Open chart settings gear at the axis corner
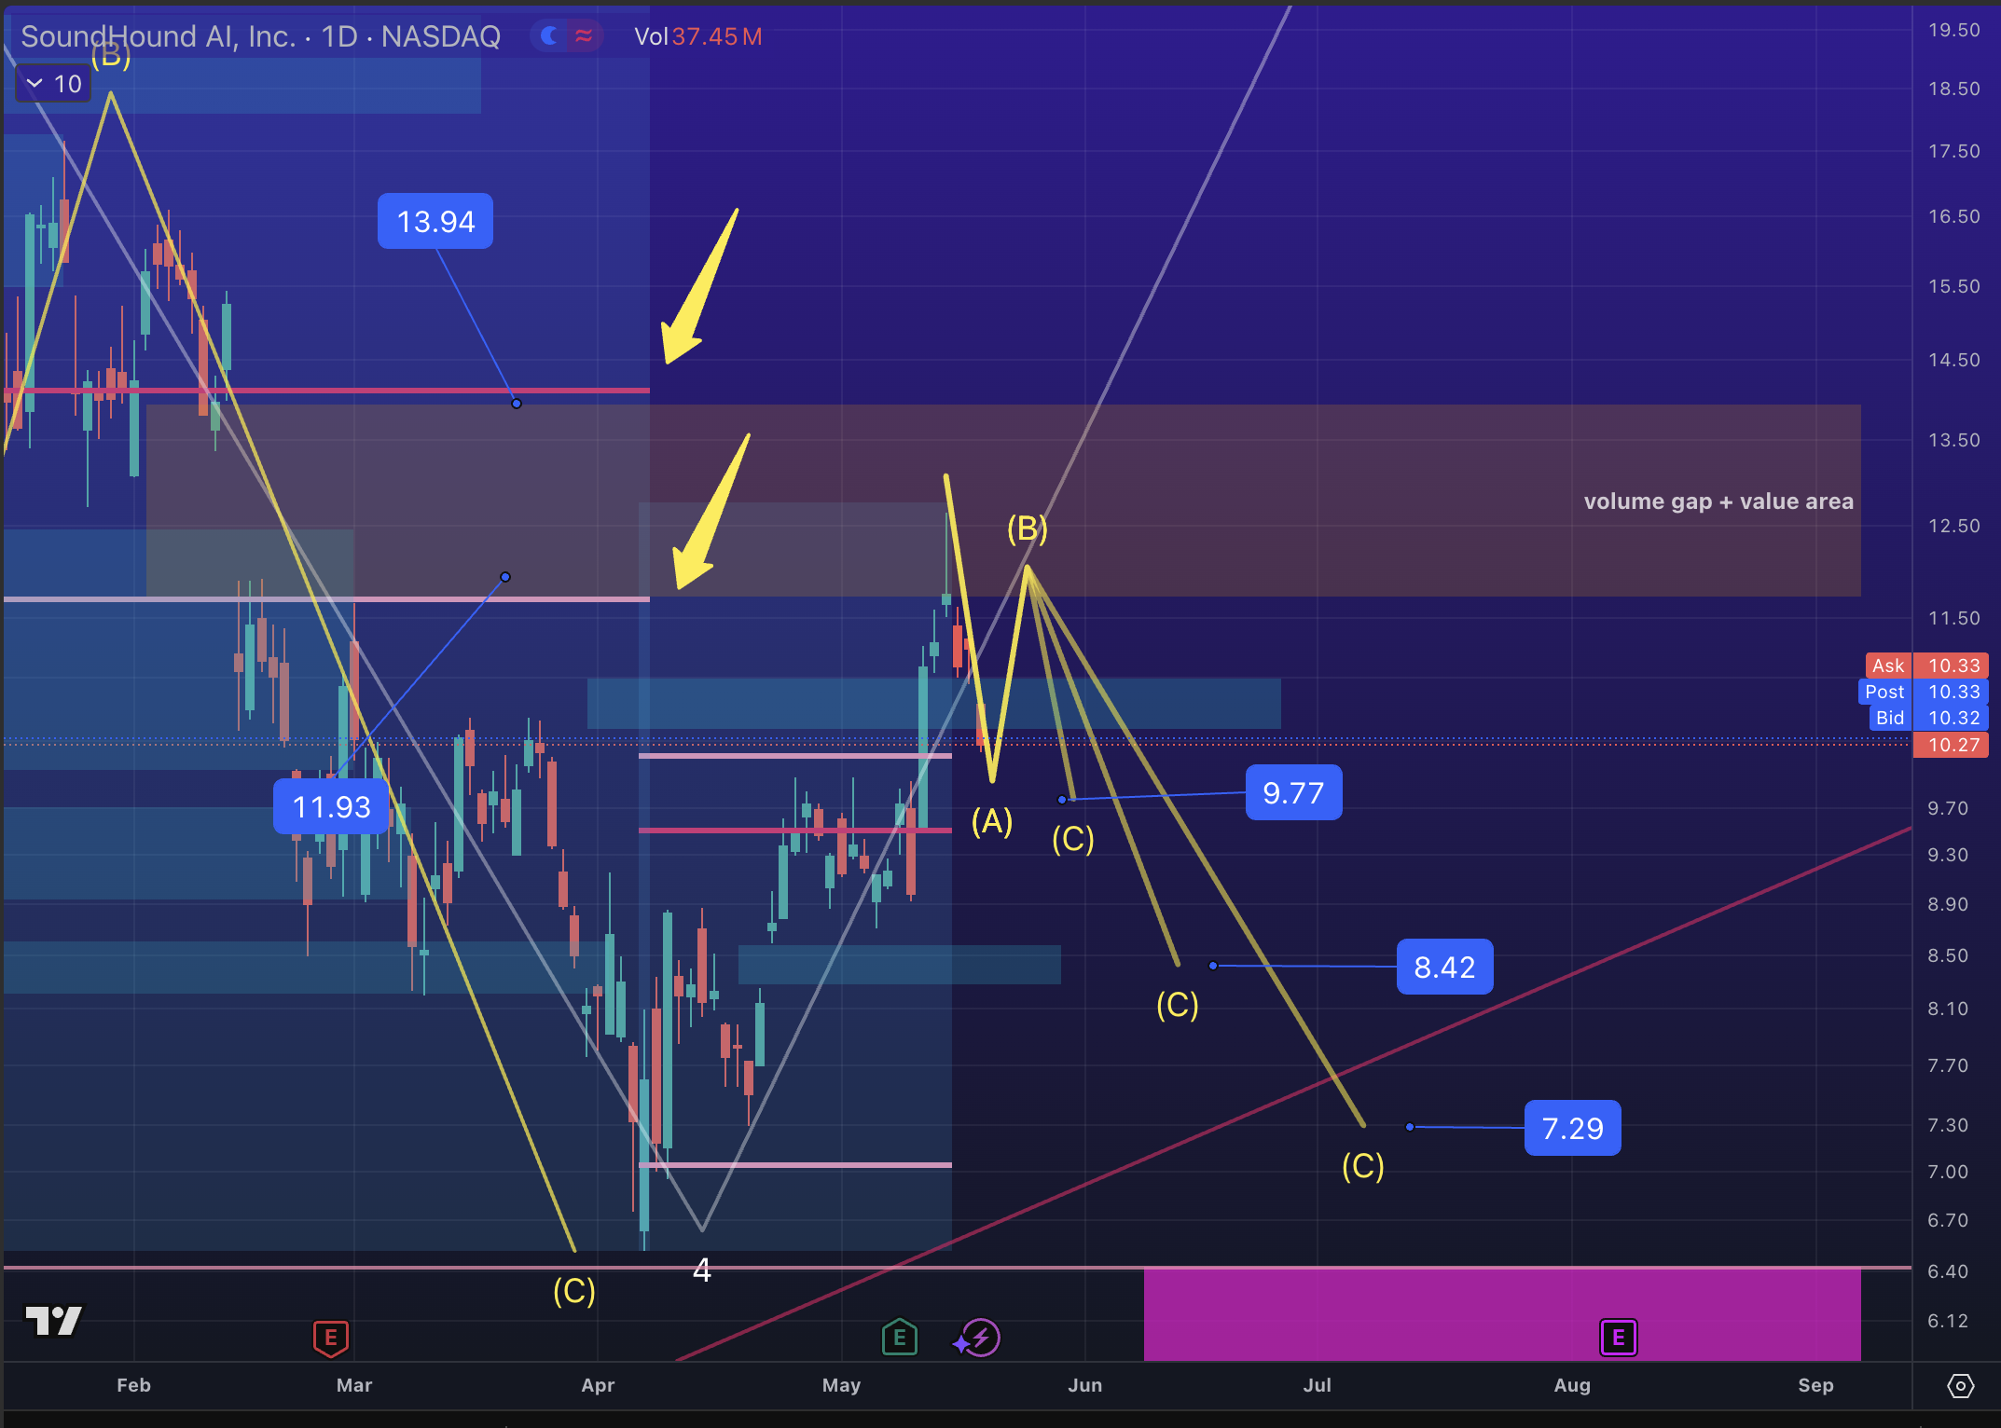 pos(1960,1386)
